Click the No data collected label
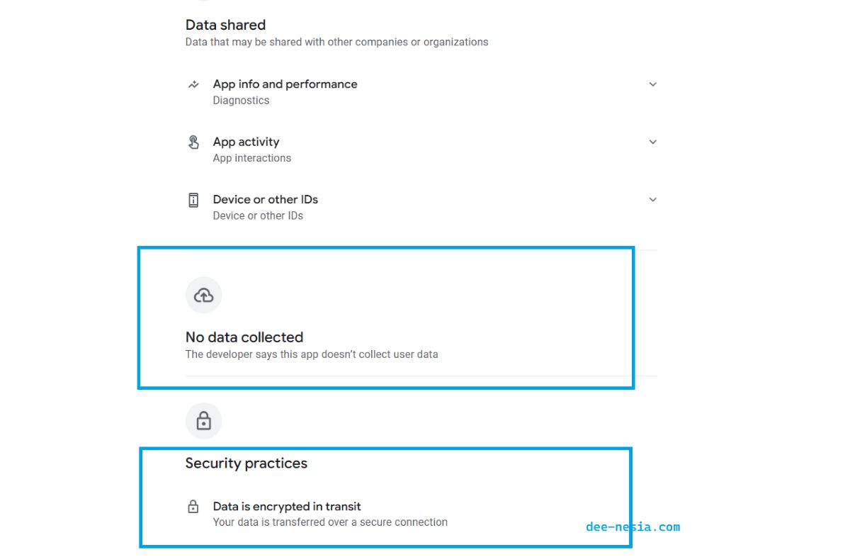 244,337
